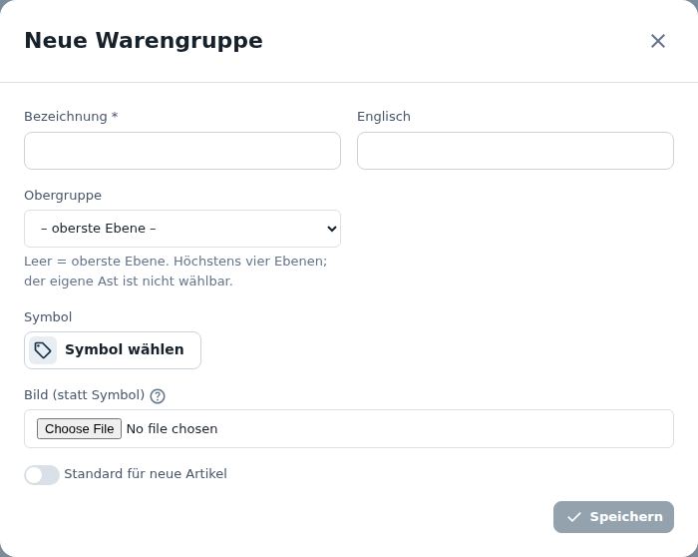
Task: Click the Choose File button
Action: [79, 428]
